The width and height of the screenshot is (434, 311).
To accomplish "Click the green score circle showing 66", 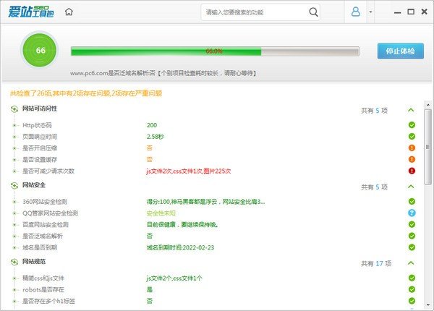I will tap(40, 51).
